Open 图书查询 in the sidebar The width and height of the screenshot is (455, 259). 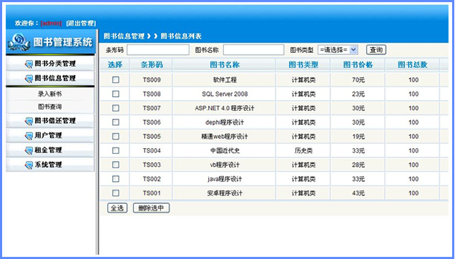50,107
